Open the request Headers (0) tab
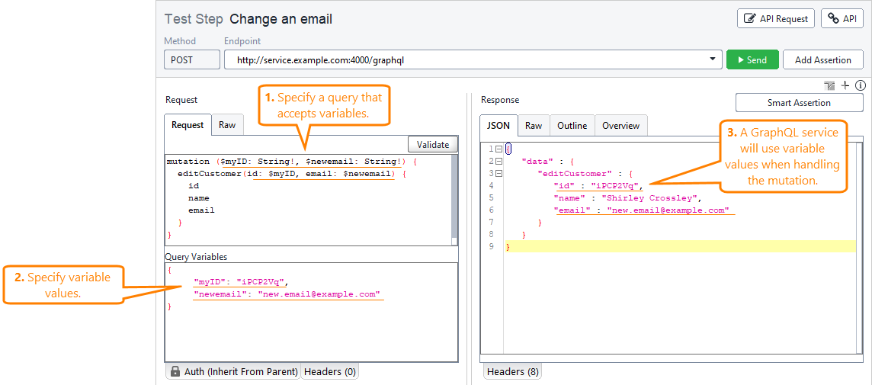872x385 pixels. click(330, 371)
